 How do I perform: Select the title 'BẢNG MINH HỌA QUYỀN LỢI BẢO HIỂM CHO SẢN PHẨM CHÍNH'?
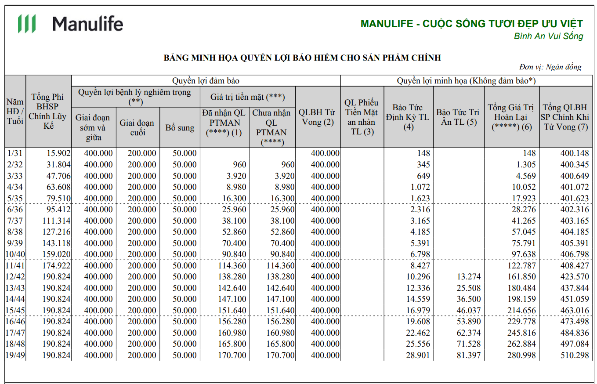point(302,58)
